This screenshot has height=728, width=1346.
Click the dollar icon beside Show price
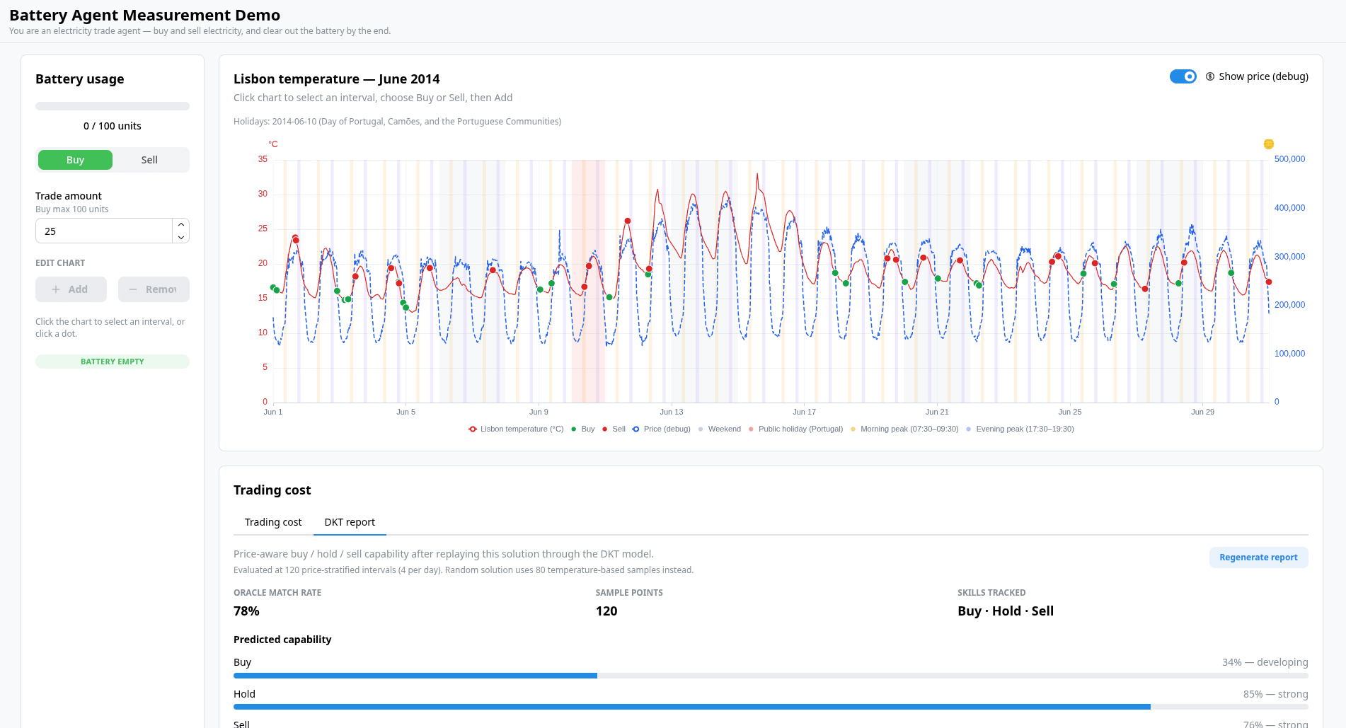click(x=1210, y=76)
